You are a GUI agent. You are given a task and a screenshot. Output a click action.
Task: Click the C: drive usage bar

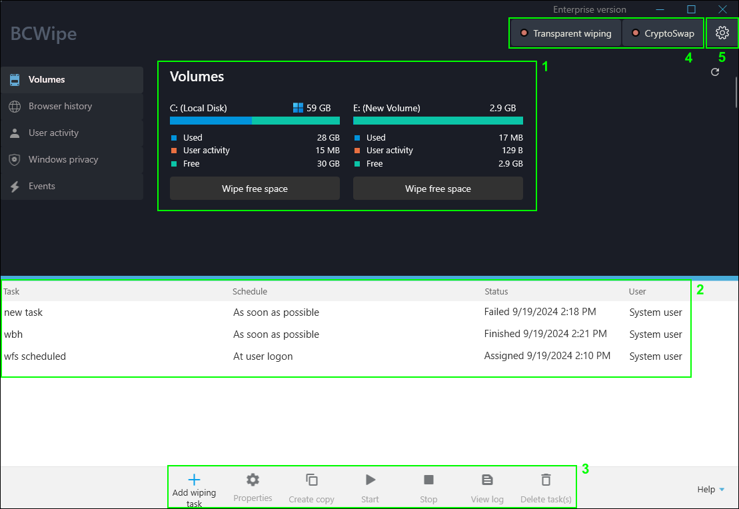(x=255, y=121)
